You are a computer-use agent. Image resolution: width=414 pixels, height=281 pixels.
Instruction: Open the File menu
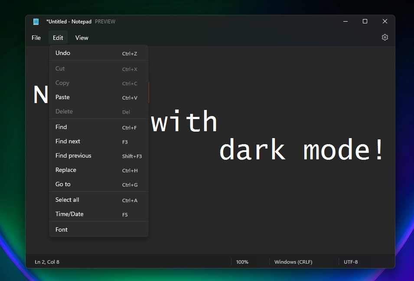[x=36, y=38]
